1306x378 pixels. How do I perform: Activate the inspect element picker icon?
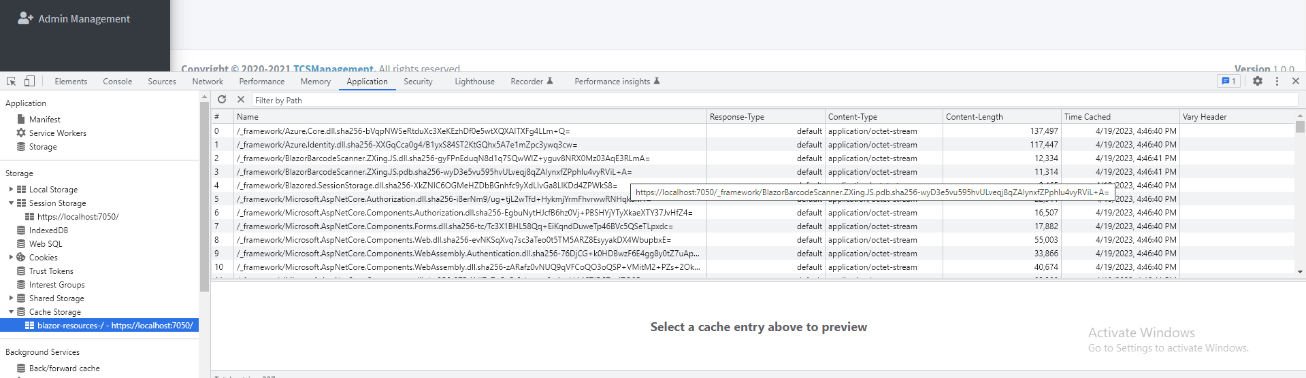(x=12, y=81)
